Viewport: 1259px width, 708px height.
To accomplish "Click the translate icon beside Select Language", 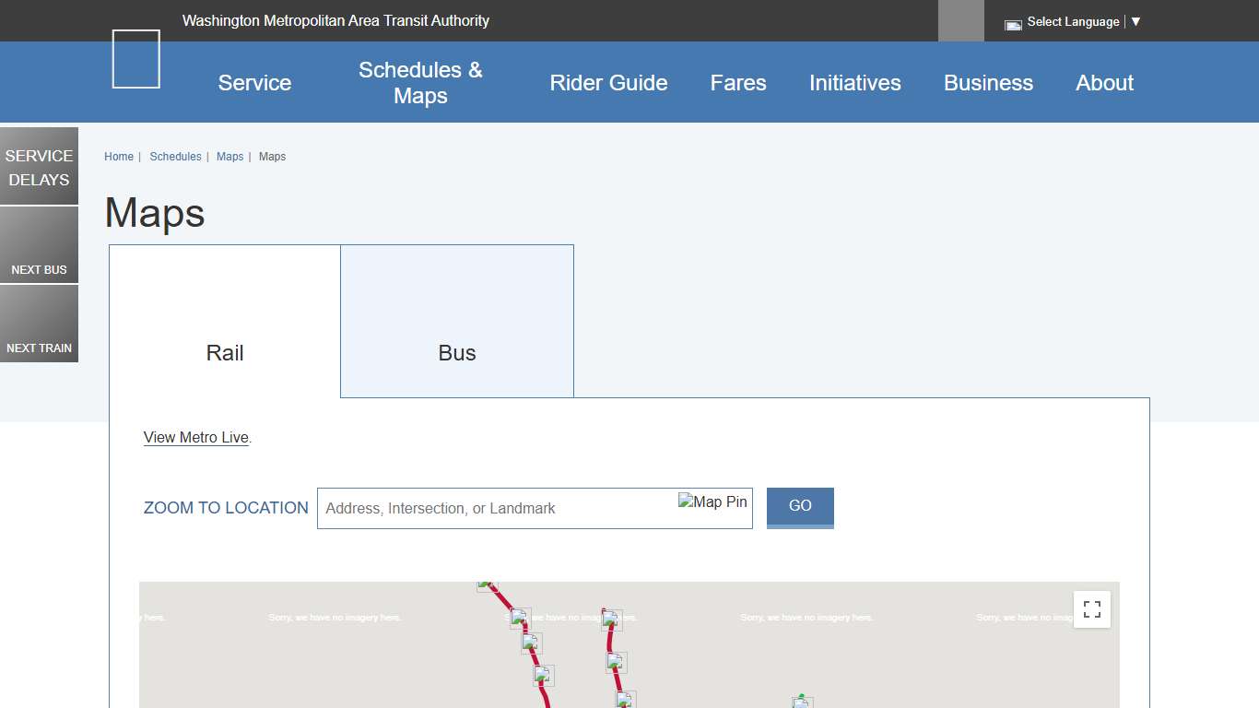I will click(x=1013, y=22).
